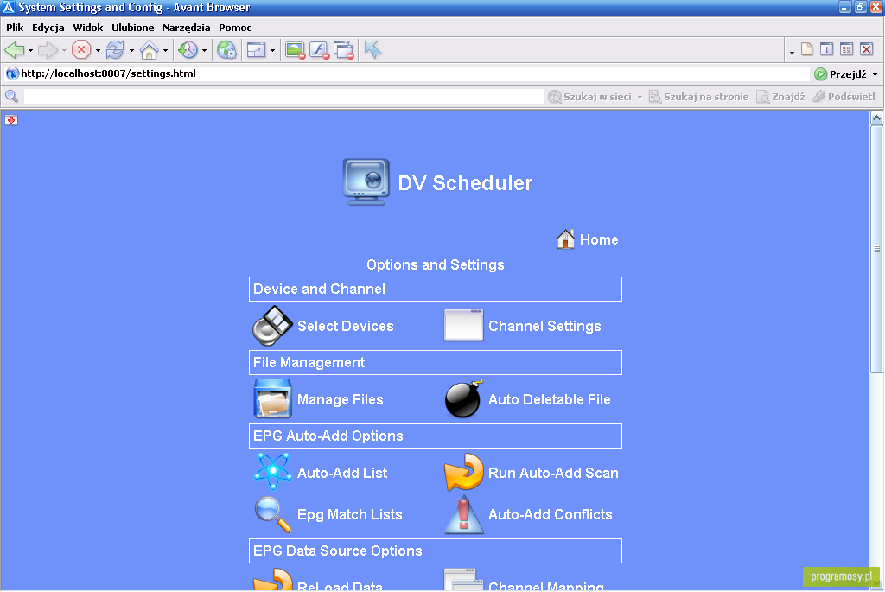The height and width of the screenshot is (592, 885).
Task: Refresh the page with the reload icon
Action: click(115, 50)
